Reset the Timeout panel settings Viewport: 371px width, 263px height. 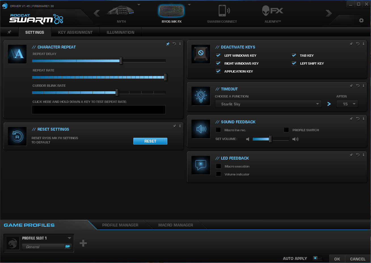point(358,86)
